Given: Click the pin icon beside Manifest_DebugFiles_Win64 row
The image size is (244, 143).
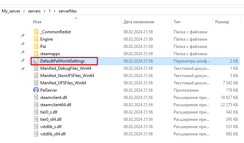Looking at the screenshot, I should 23,69.
